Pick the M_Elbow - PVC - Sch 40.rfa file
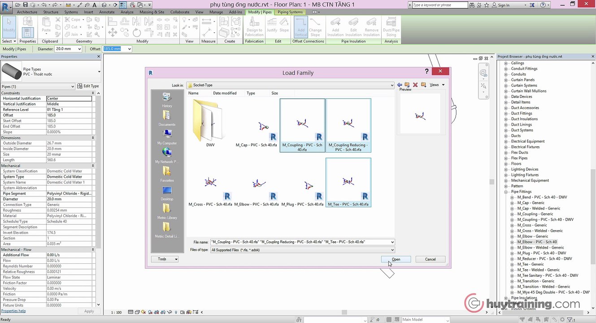This screenshot has width=596, height=323. (257, 192)
